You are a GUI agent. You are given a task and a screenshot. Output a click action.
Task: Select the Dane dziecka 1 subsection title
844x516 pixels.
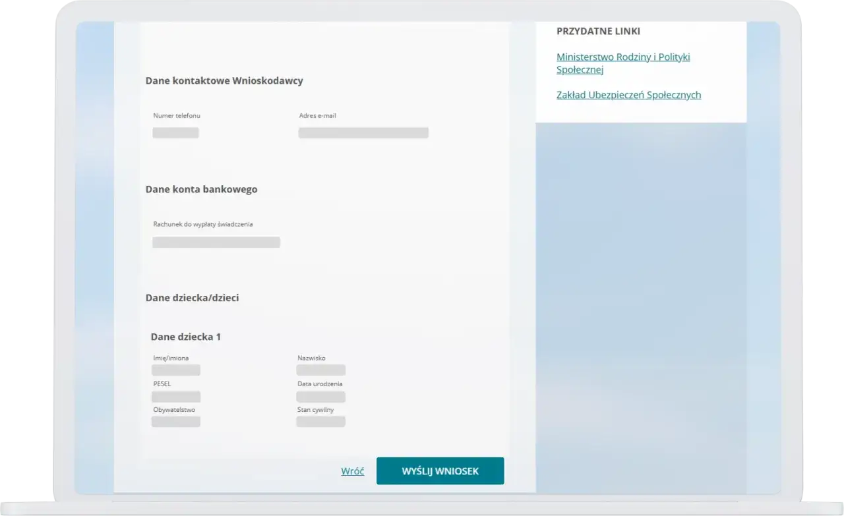(x=186, y=336)
